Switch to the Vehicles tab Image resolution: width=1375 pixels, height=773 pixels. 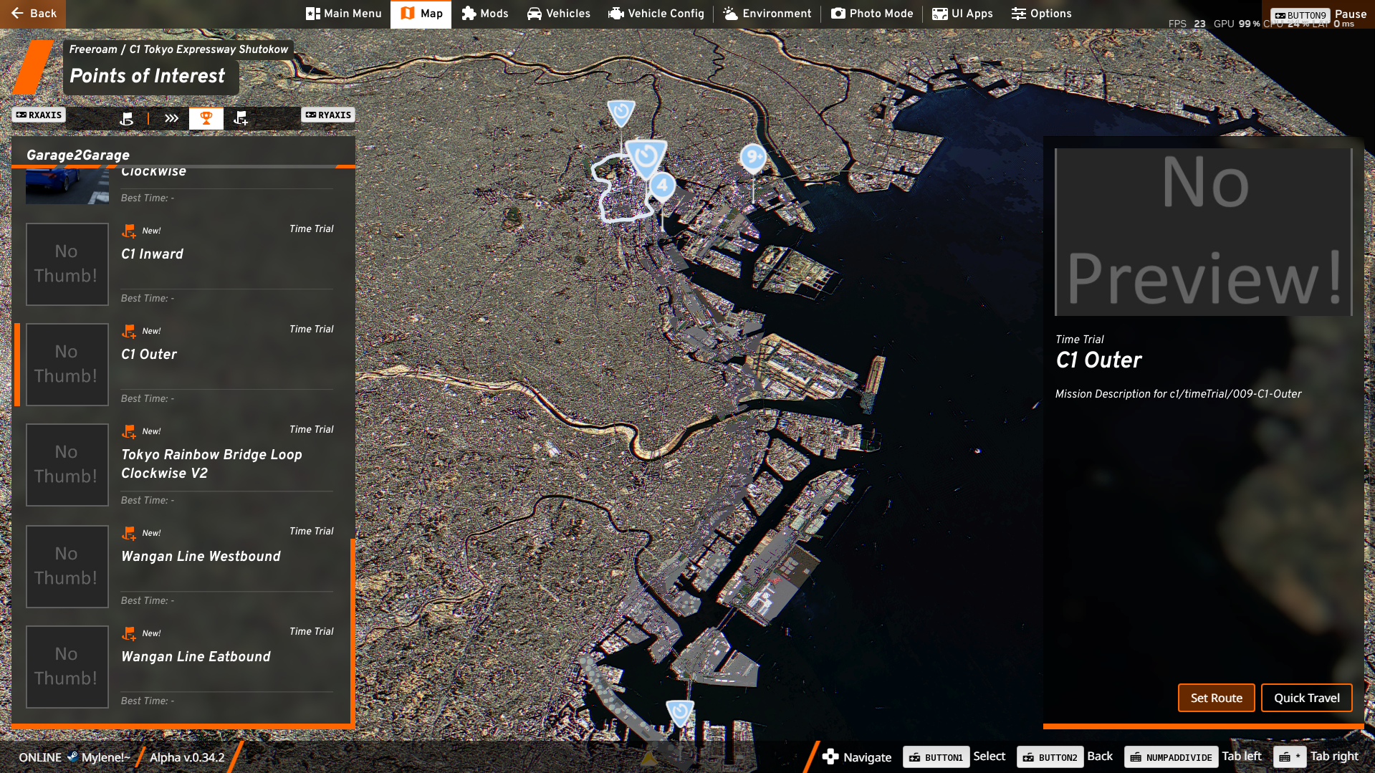coord(559,14)
